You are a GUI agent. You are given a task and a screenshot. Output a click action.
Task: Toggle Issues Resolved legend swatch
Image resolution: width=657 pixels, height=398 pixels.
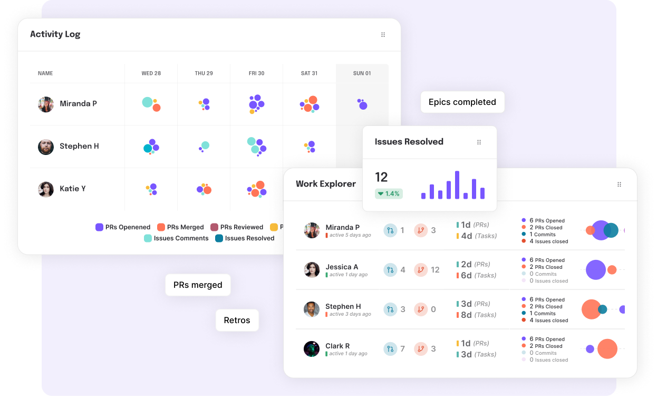click(219, 238)
